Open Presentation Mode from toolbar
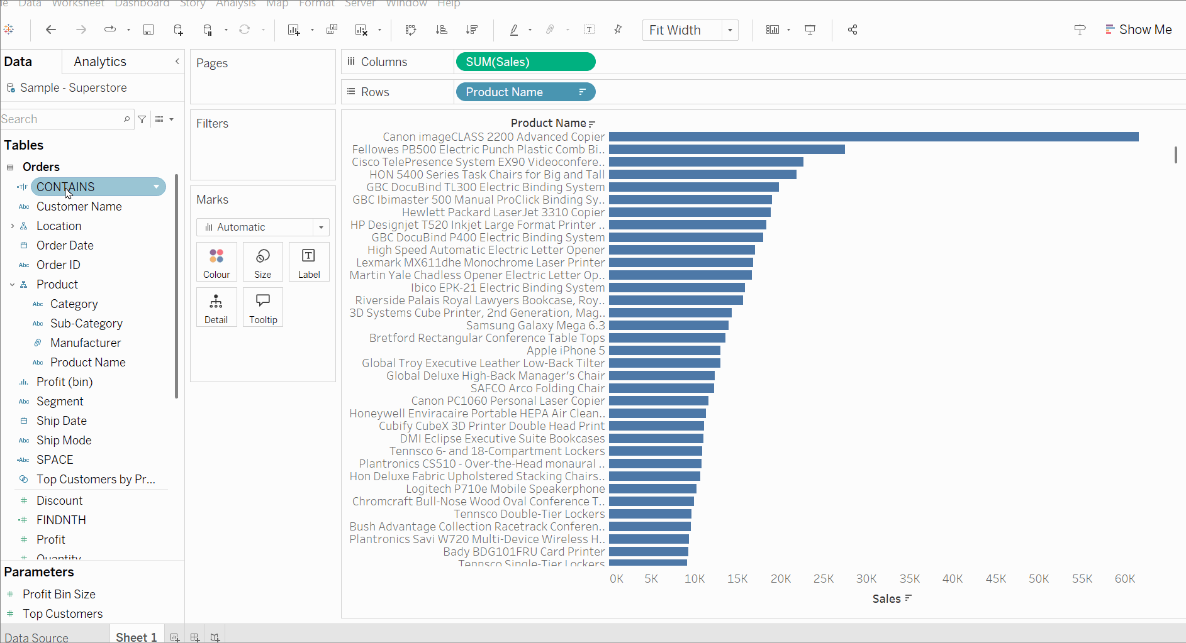The width and height of the screenshot is (1186, 643). (810, 30)
